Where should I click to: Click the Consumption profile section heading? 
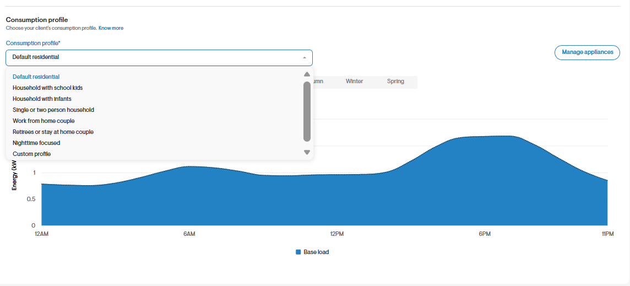(x=37, y=20)
